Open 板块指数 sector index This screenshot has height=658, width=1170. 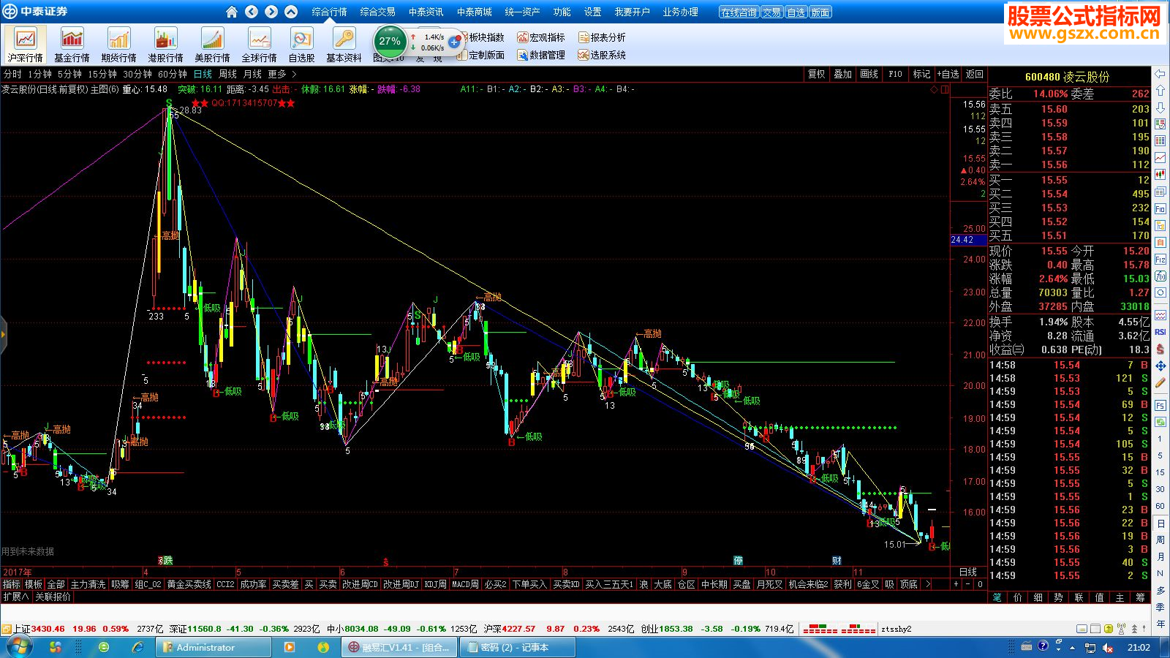486,37
